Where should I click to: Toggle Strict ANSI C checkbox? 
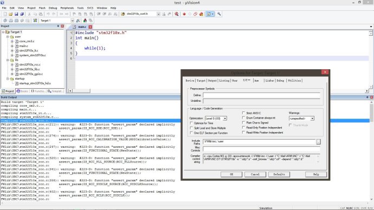tap(243, 113)
